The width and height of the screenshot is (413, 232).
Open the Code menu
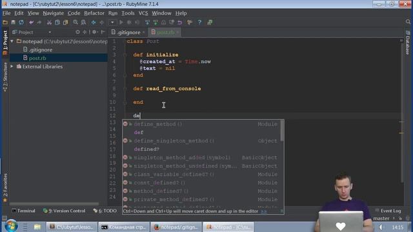pos(74,13)
